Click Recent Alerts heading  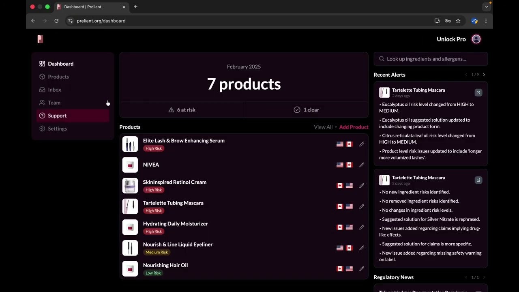tap(390, 75)
